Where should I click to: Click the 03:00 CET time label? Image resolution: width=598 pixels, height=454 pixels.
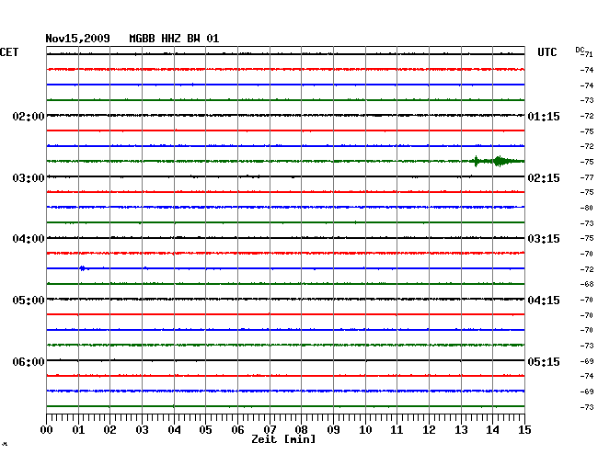point(29,178)
